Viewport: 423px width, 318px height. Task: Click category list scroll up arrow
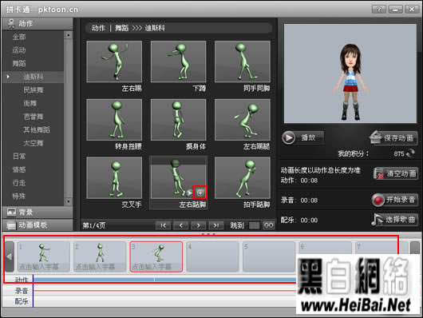pos(69,35)
